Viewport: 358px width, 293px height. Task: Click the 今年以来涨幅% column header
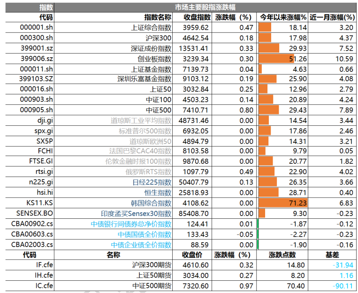click(283, 17)
